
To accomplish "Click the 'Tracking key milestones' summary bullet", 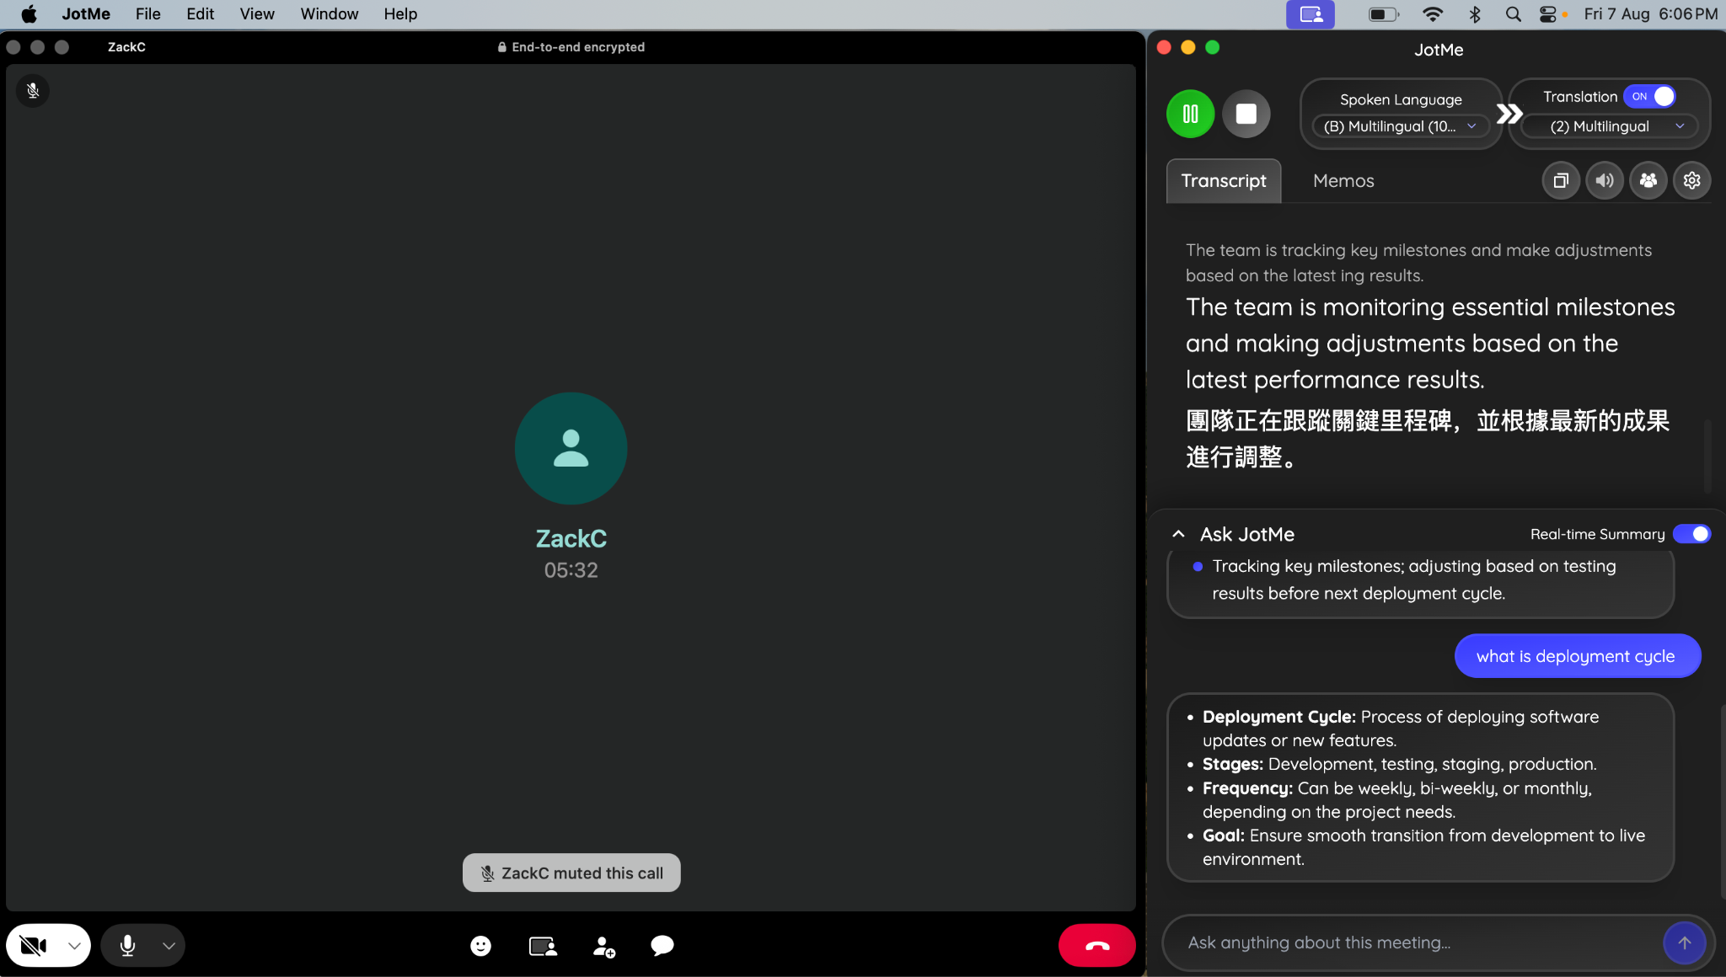I will click(1413, 579).
